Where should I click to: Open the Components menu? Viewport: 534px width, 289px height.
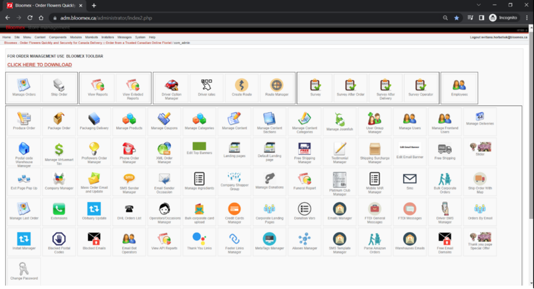(57, 37)
